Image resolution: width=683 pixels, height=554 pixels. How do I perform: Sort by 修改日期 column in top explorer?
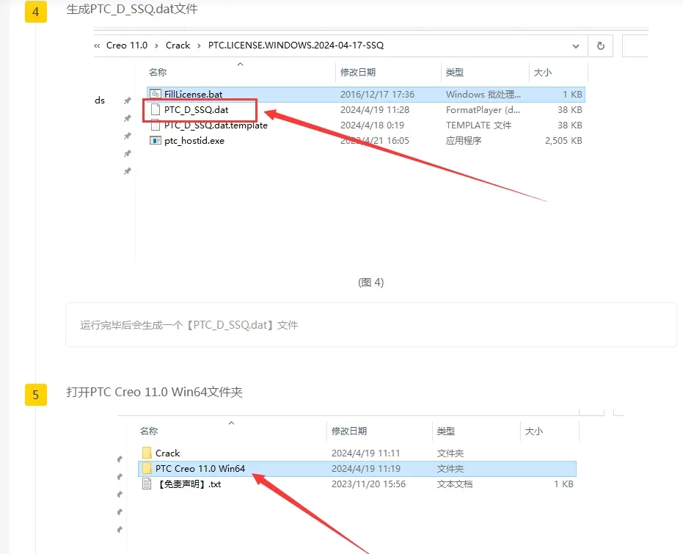(x=358, y=73)
